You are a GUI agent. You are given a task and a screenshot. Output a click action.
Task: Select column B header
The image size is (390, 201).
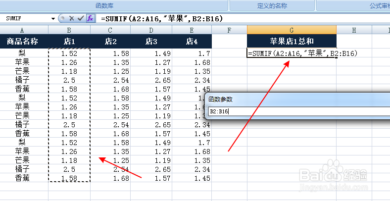pyautogui.click(x=69, y=30)
